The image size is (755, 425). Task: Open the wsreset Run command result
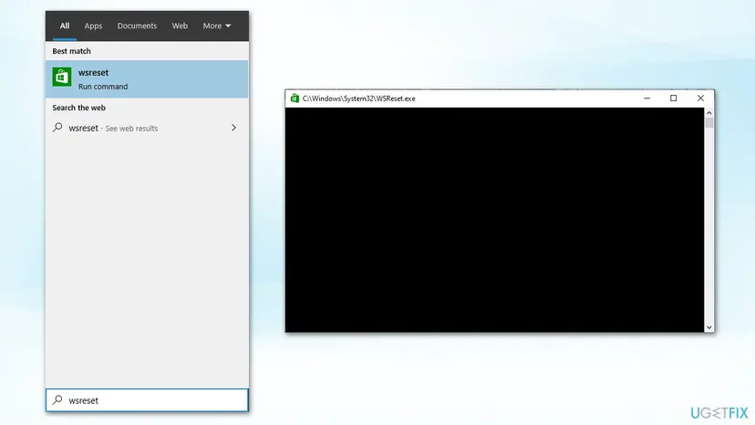coord(147,79)
